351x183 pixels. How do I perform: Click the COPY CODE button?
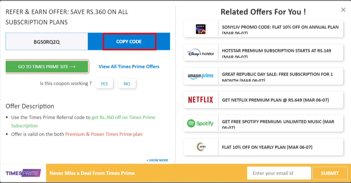[129, 41]
